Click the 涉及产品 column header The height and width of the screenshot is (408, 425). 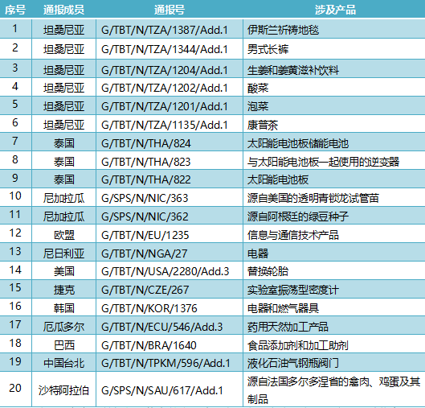click(335, 10)
